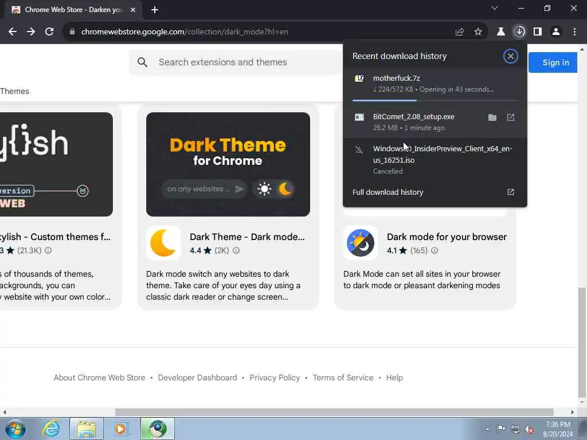Close the Recent download history popup

[510, 56]
